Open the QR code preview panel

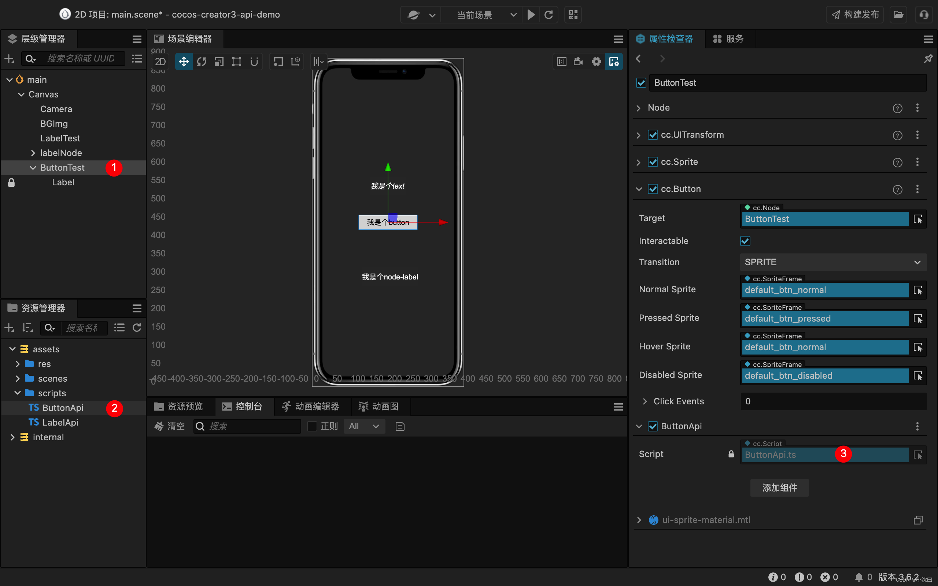(572, 14)
